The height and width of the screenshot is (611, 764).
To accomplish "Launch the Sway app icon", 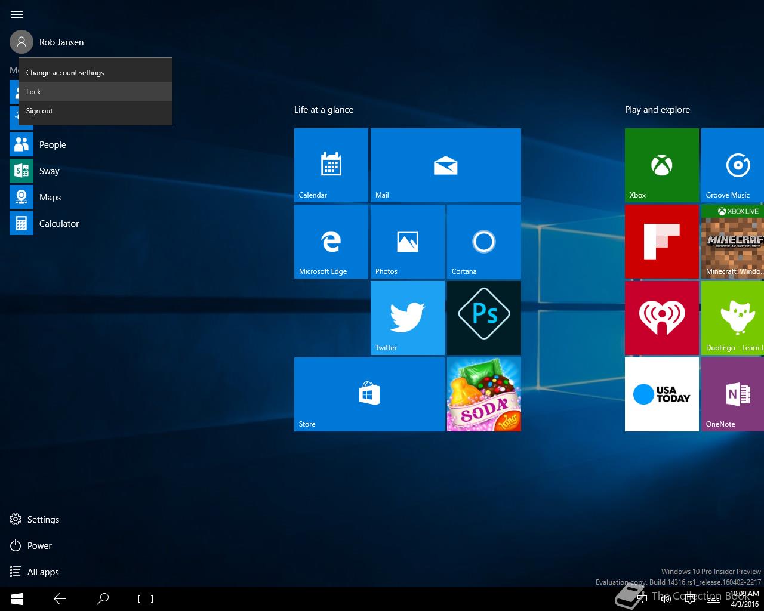I will [21, 171].
